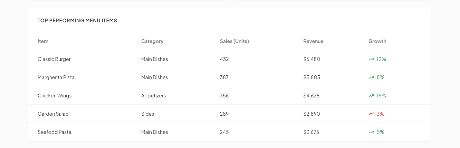Select the Garden Salad item name
Screen dimensions: 460x148
[53, 114]
